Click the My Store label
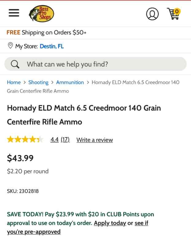This screenshot has width=191, height=246. (26, 46)
